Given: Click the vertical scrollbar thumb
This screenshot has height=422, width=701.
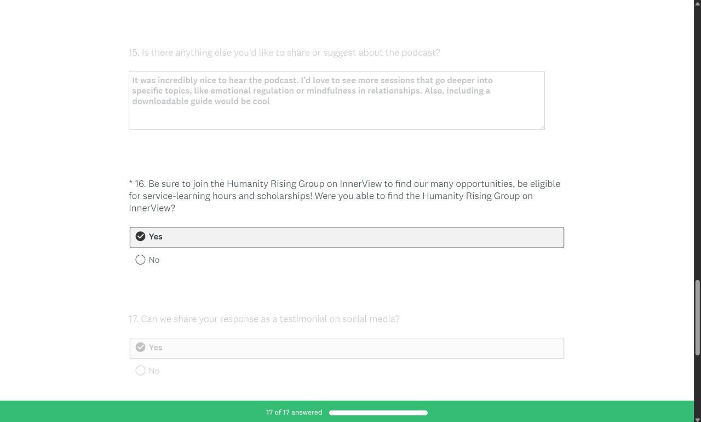Looking at the screenshot, I should [x=697, y=317].
